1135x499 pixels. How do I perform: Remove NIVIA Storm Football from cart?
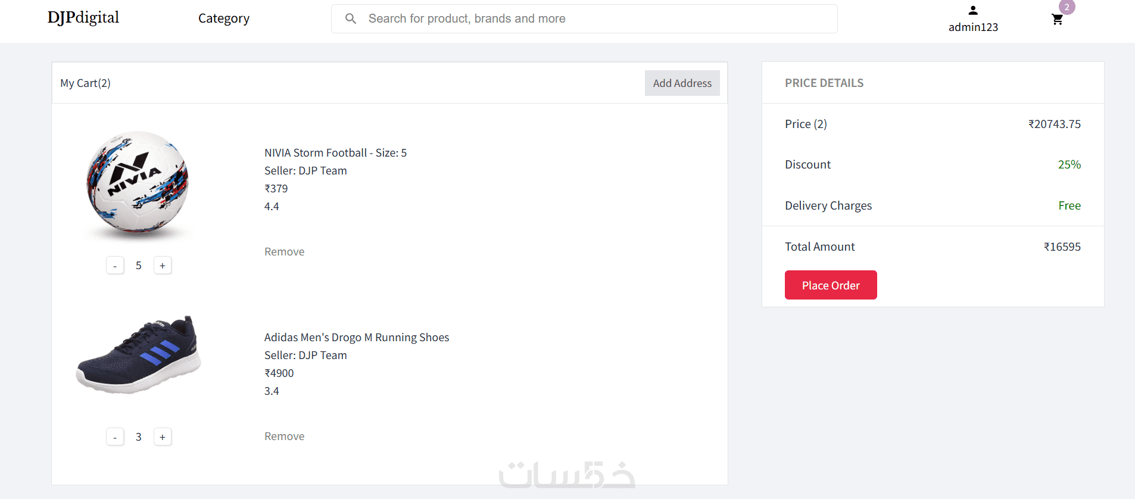[x=284, y=252]
